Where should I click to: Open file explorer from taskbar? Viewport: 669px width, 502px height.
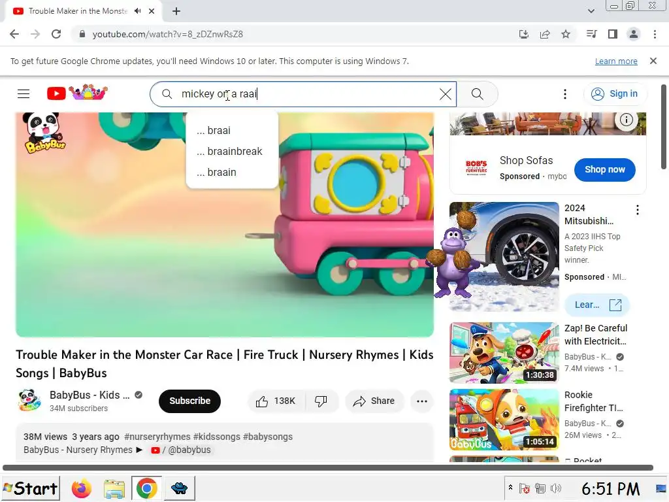(114, 488)
